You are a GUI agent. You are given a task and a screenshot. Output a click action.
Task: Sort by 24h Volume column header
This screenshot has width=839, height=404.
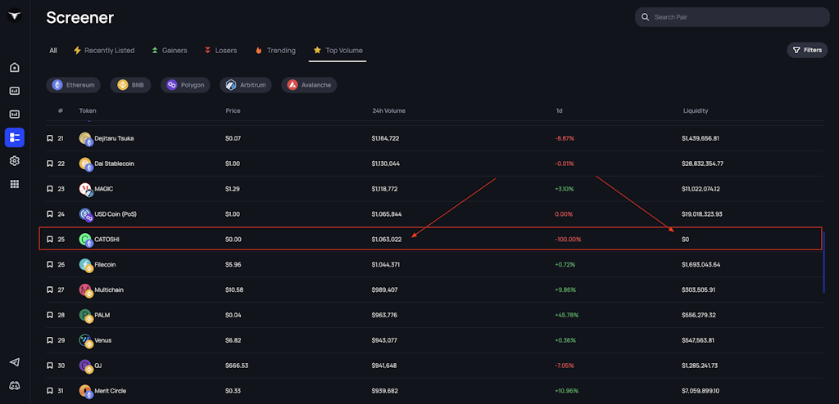388,110
